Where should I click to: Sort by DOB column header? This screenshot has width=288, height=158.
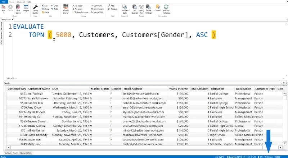tap(70, 89)
